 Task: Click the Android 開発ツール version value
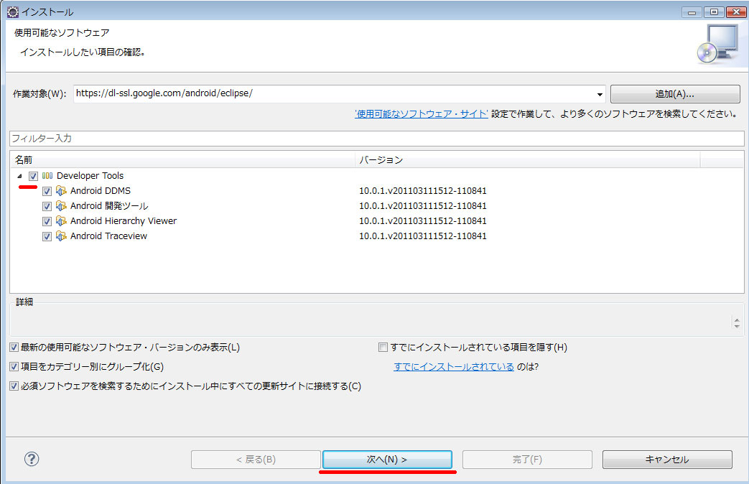click(x=423, y=206)
